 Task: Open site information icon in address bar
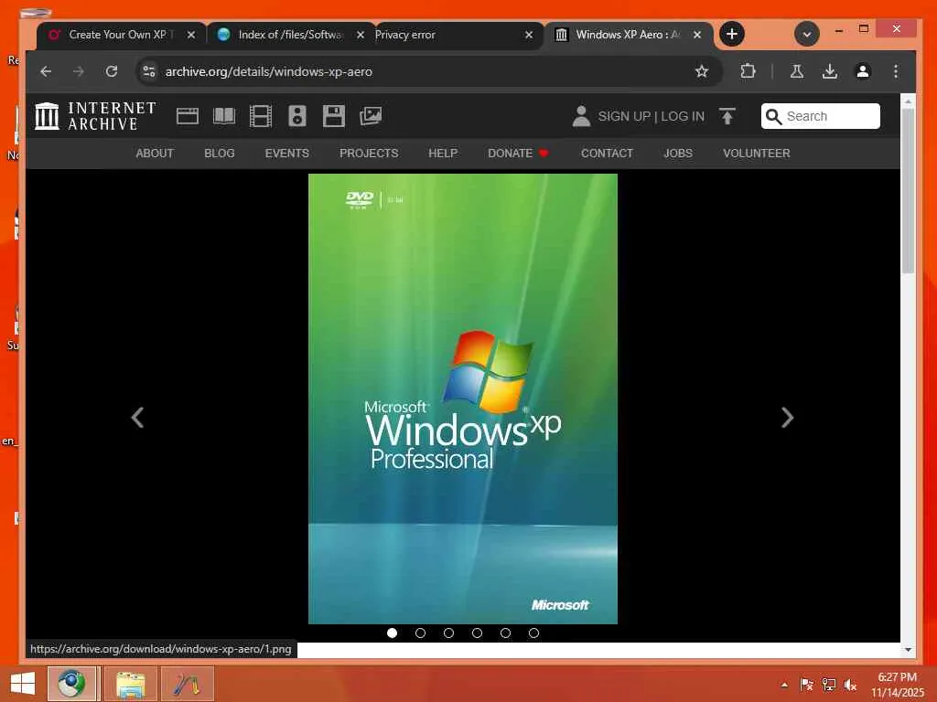point(149,71)
